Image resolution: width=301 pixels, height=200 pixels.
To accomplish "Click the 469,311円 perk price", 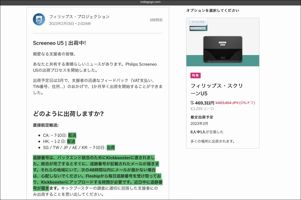I will (205, 103).
